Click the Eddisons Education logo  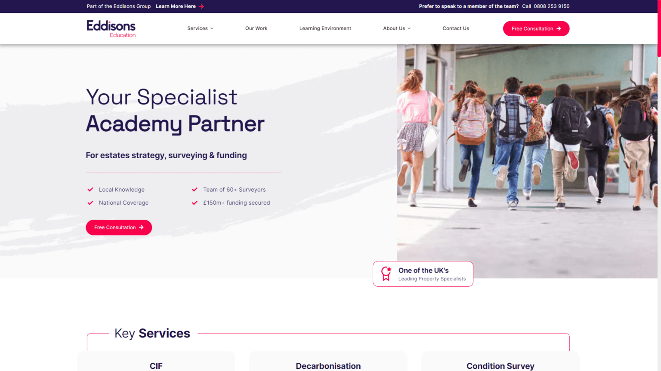click(111, 29)
